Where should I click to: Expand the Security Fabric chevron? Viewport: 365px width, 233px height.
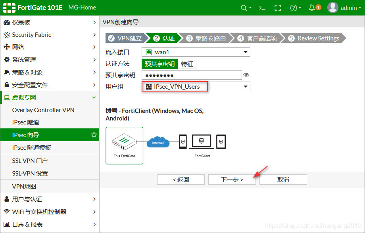pos(94,34)
